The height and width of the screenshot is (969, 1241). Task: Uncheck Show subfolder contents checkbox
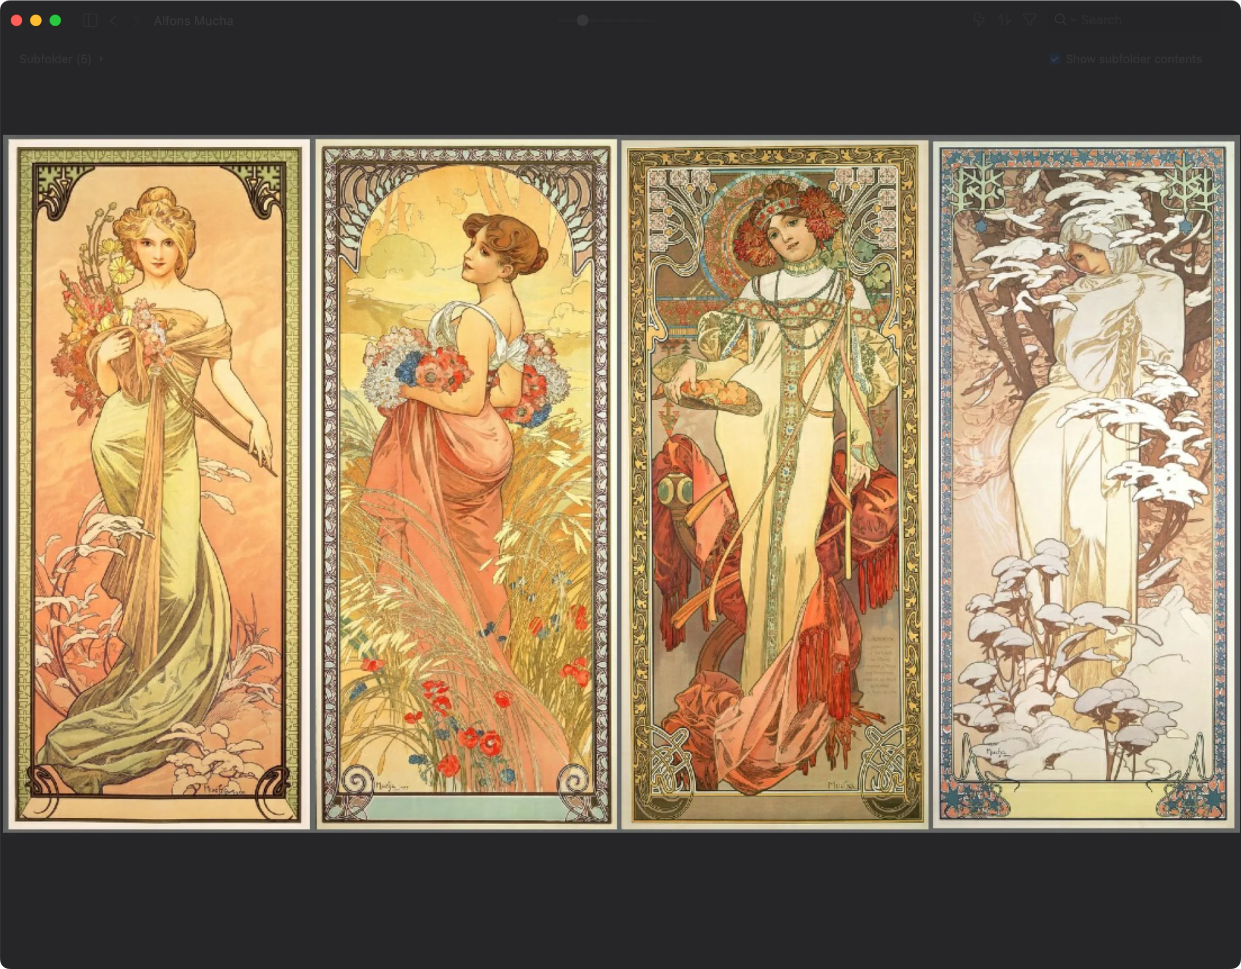tap(1055, 59)
